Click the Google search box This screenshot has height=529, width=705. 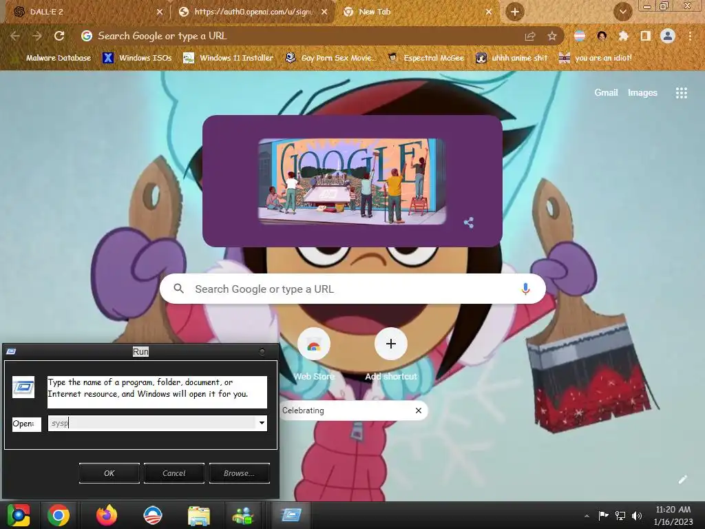352,289
